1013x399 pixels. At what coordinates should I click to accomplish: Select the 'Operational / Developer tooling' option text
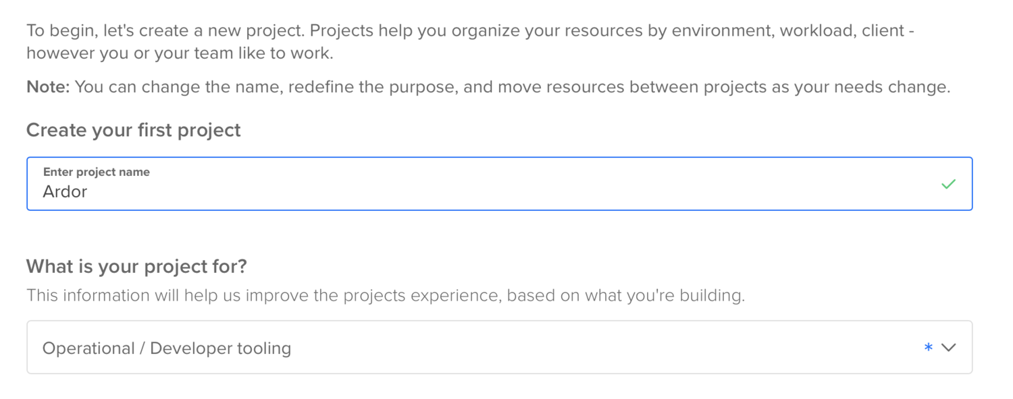[167, 348]
